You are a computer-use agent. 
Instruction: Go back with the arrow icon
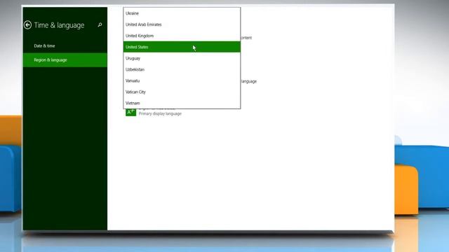pos(28,25)
